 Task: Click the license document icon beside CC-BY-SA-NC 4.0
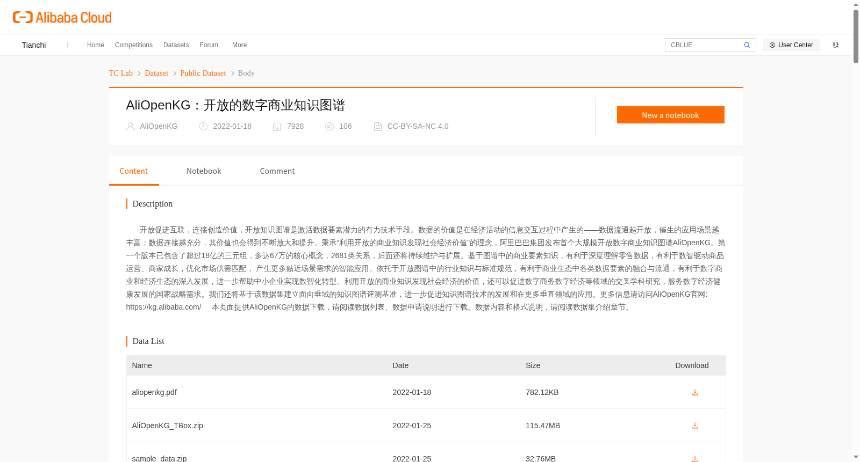tap(378, 127)
